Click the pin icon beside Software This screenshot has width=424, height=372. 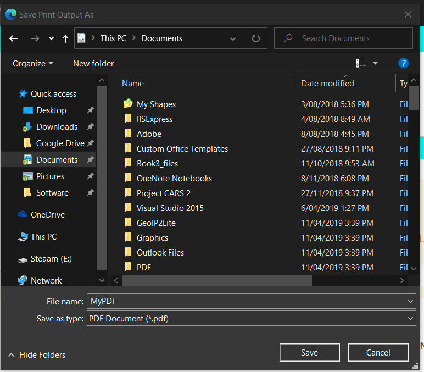pos(90,193)
